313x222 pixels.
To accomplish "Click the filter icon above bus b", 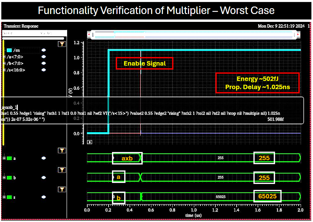I will pyautogui.click(x=62, y=170).
